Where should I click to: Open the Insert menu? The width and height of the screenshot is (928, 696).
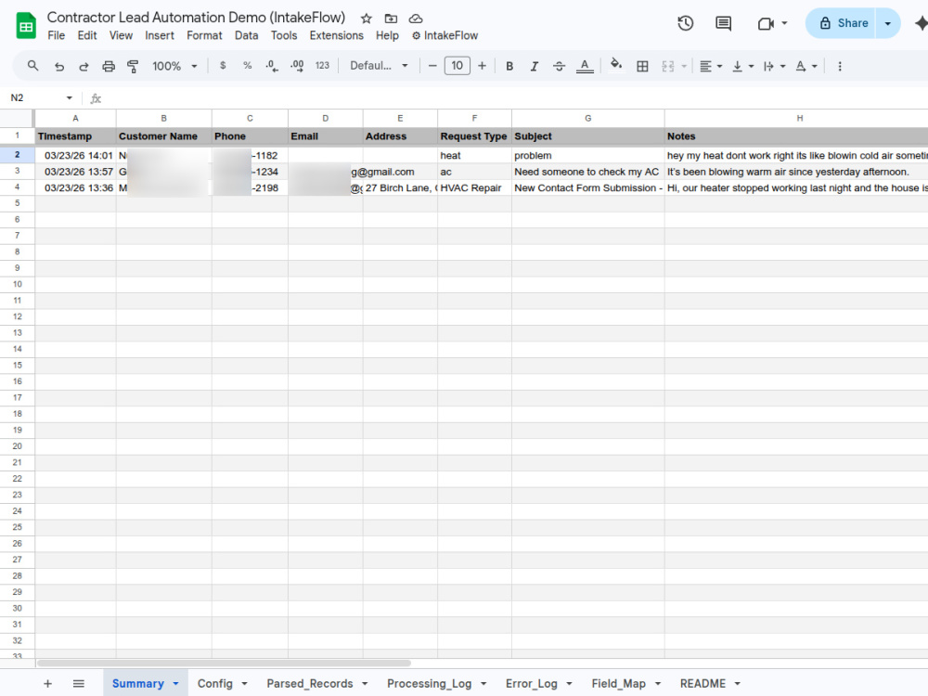tap(160, 35)
